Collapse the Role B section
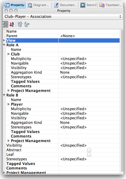Image resolution: width=126 pixels, height=179 pixels. point(4,95)
